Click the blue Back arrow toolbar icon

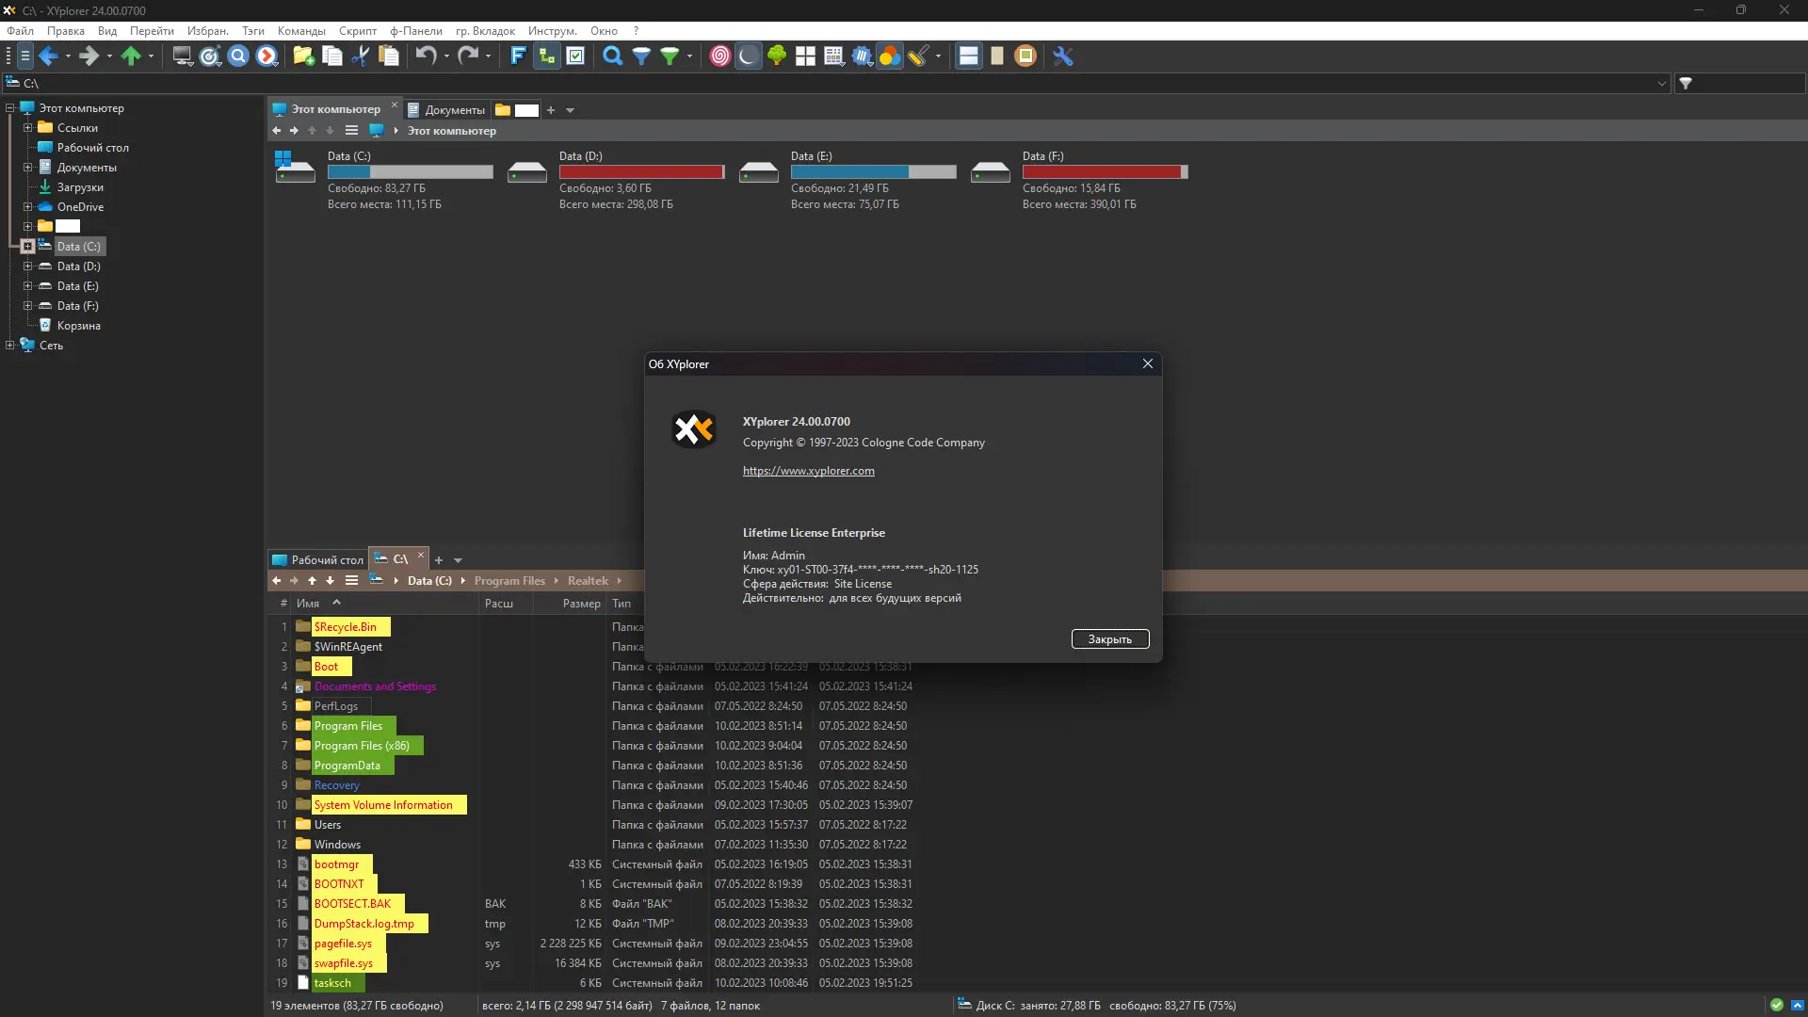click(x=48, y=56)
